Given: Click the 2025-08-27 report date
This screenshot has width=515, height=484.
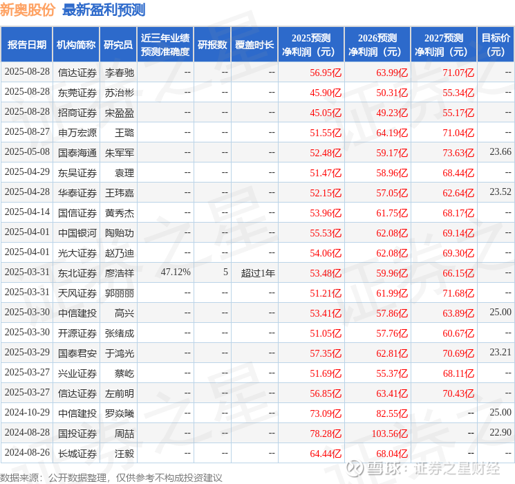Looking at the screenshot, I should [27, 132].
